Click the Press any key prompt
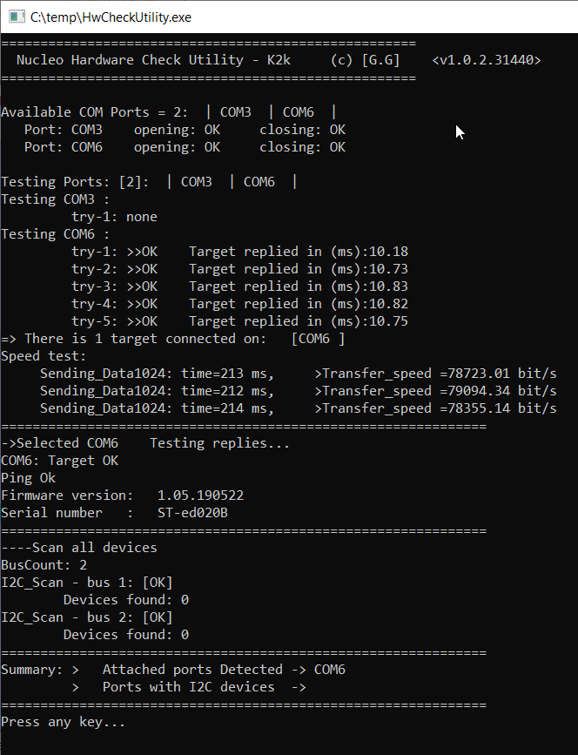 (63, 722)
